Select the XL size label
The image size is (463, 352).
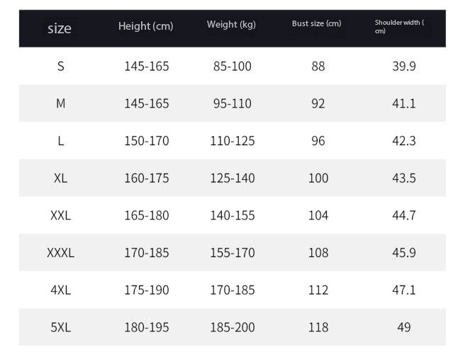(61, 178)
